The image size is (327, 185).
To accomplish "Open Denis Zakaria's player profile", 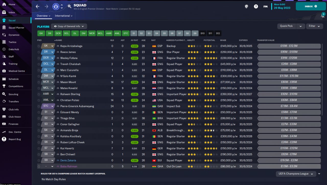I will [68, 161].
